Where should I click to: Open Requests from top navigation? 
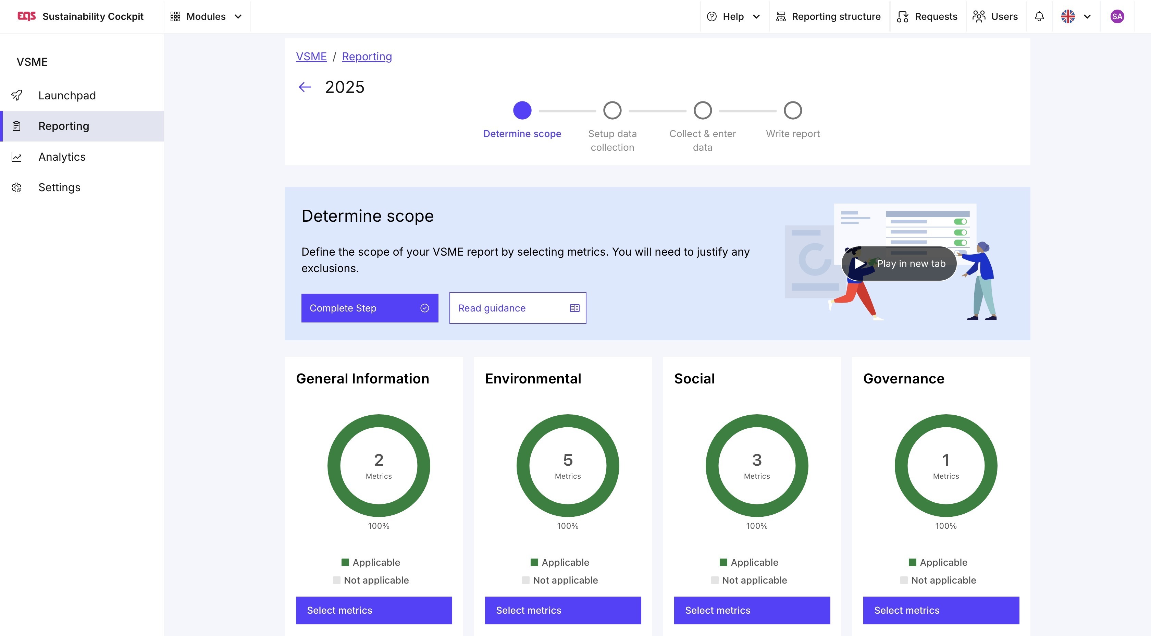click(x=927, y=16)
